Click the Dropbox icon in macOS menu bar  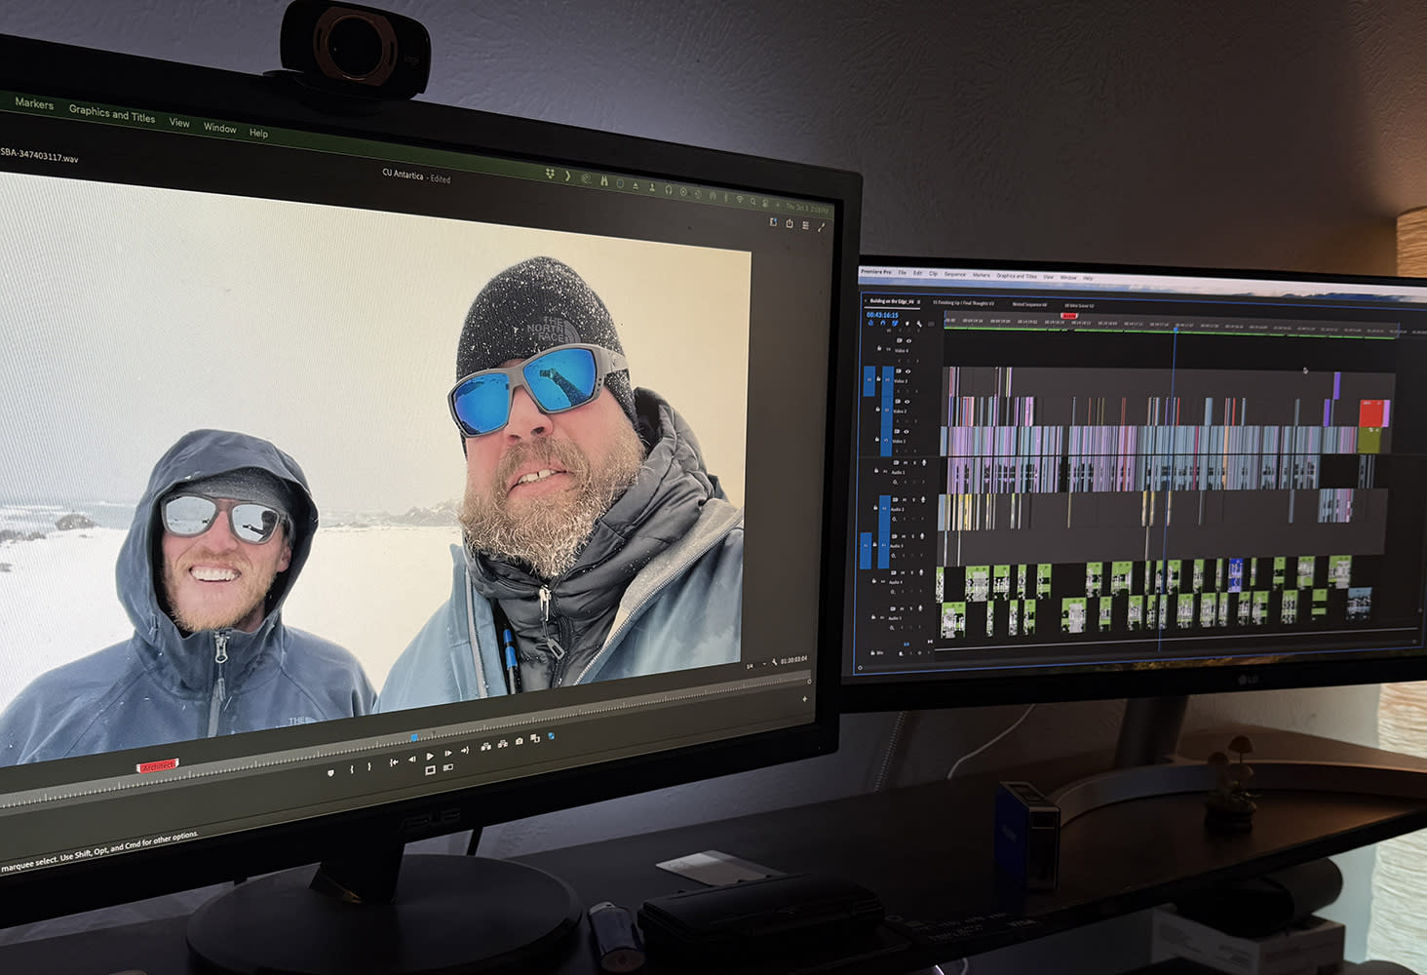[x=550, y=174]
